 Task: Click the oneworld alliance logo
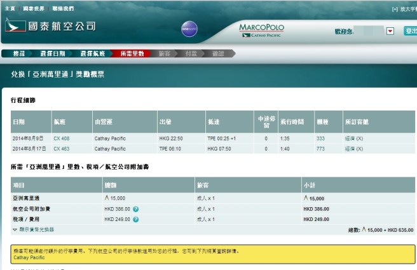pyautogui.click(x=189, y=29)
